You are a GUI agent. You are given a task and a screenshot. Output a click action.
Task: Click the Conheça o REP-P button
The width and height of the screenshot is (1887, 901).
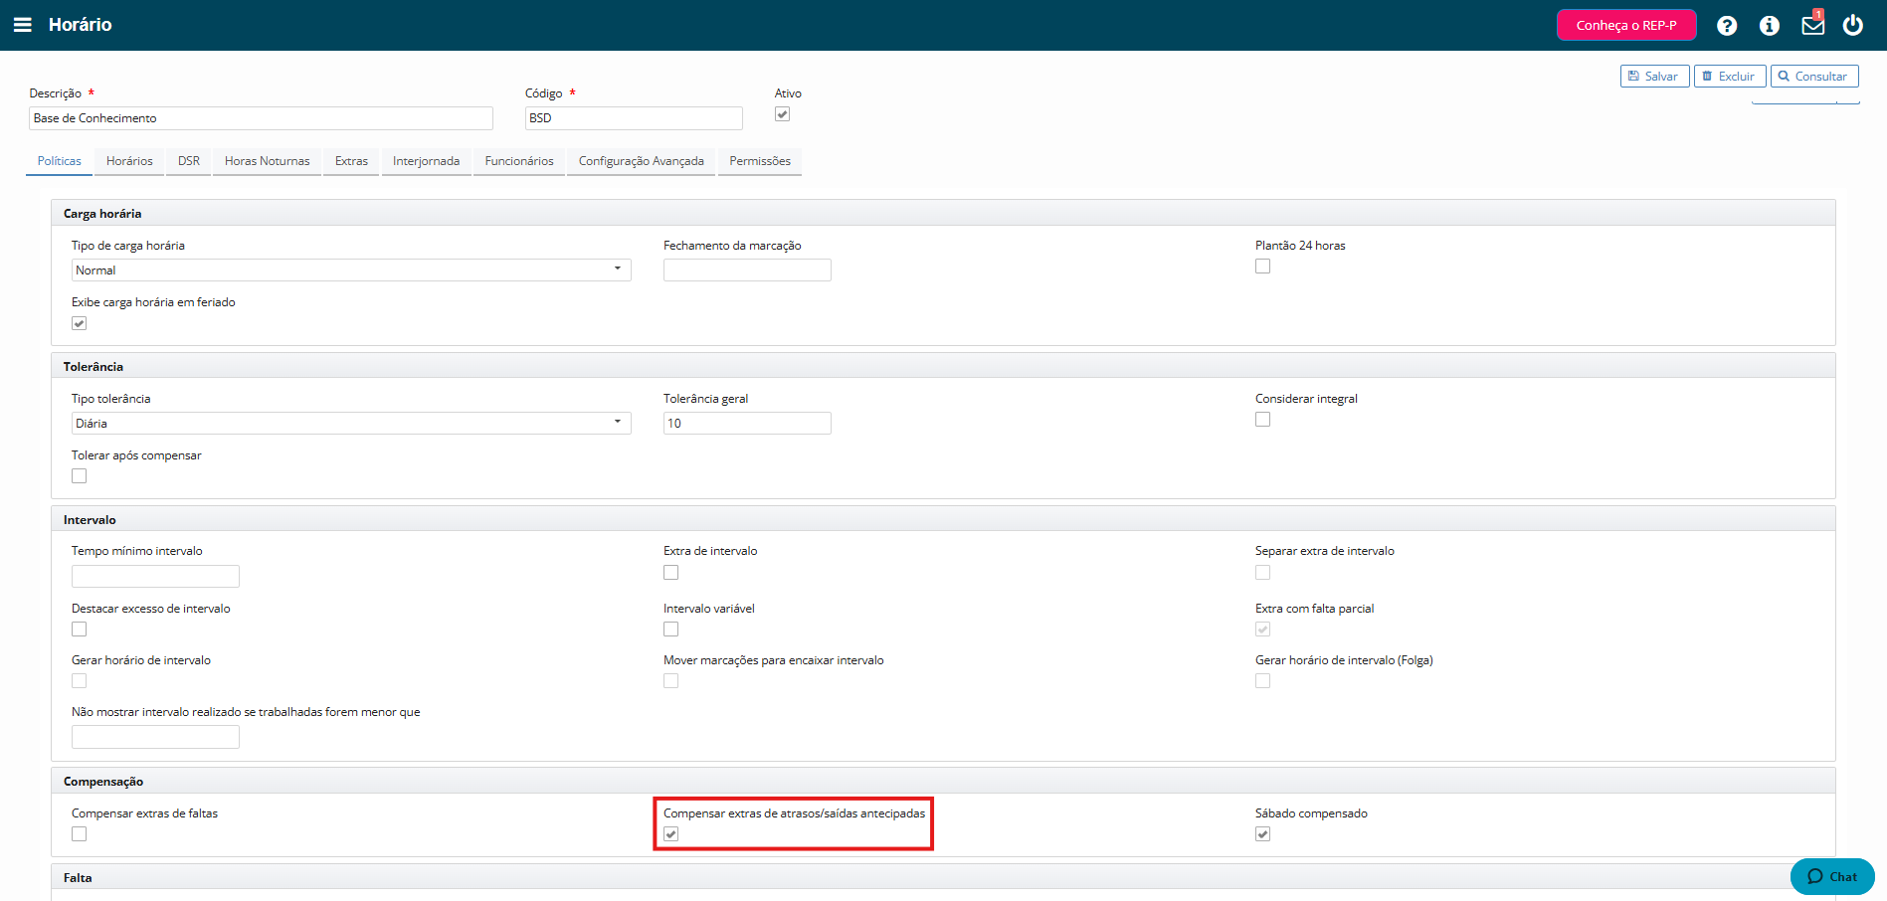tap(1626, 25)
